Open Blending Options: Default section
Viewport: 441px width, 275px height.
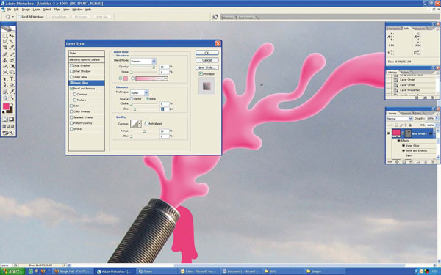(87, 60)
